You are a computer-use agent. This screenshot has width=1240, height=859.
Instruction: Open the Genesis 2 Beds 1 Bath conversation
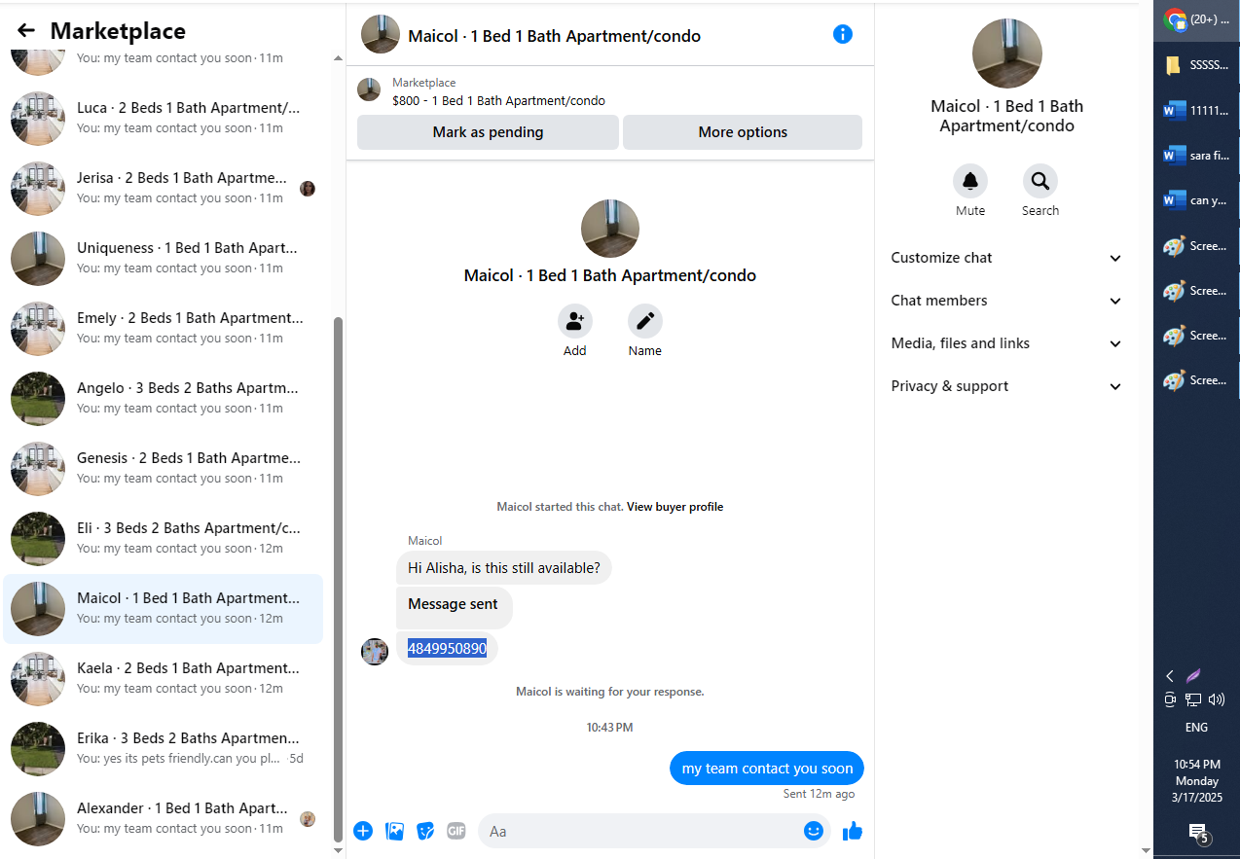tap(164, 469)
